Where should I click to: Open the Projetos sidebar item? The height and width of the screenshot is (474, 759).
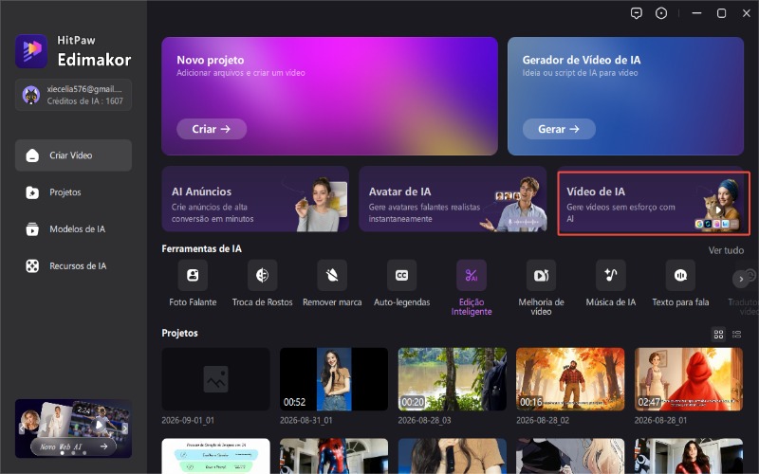74,192
